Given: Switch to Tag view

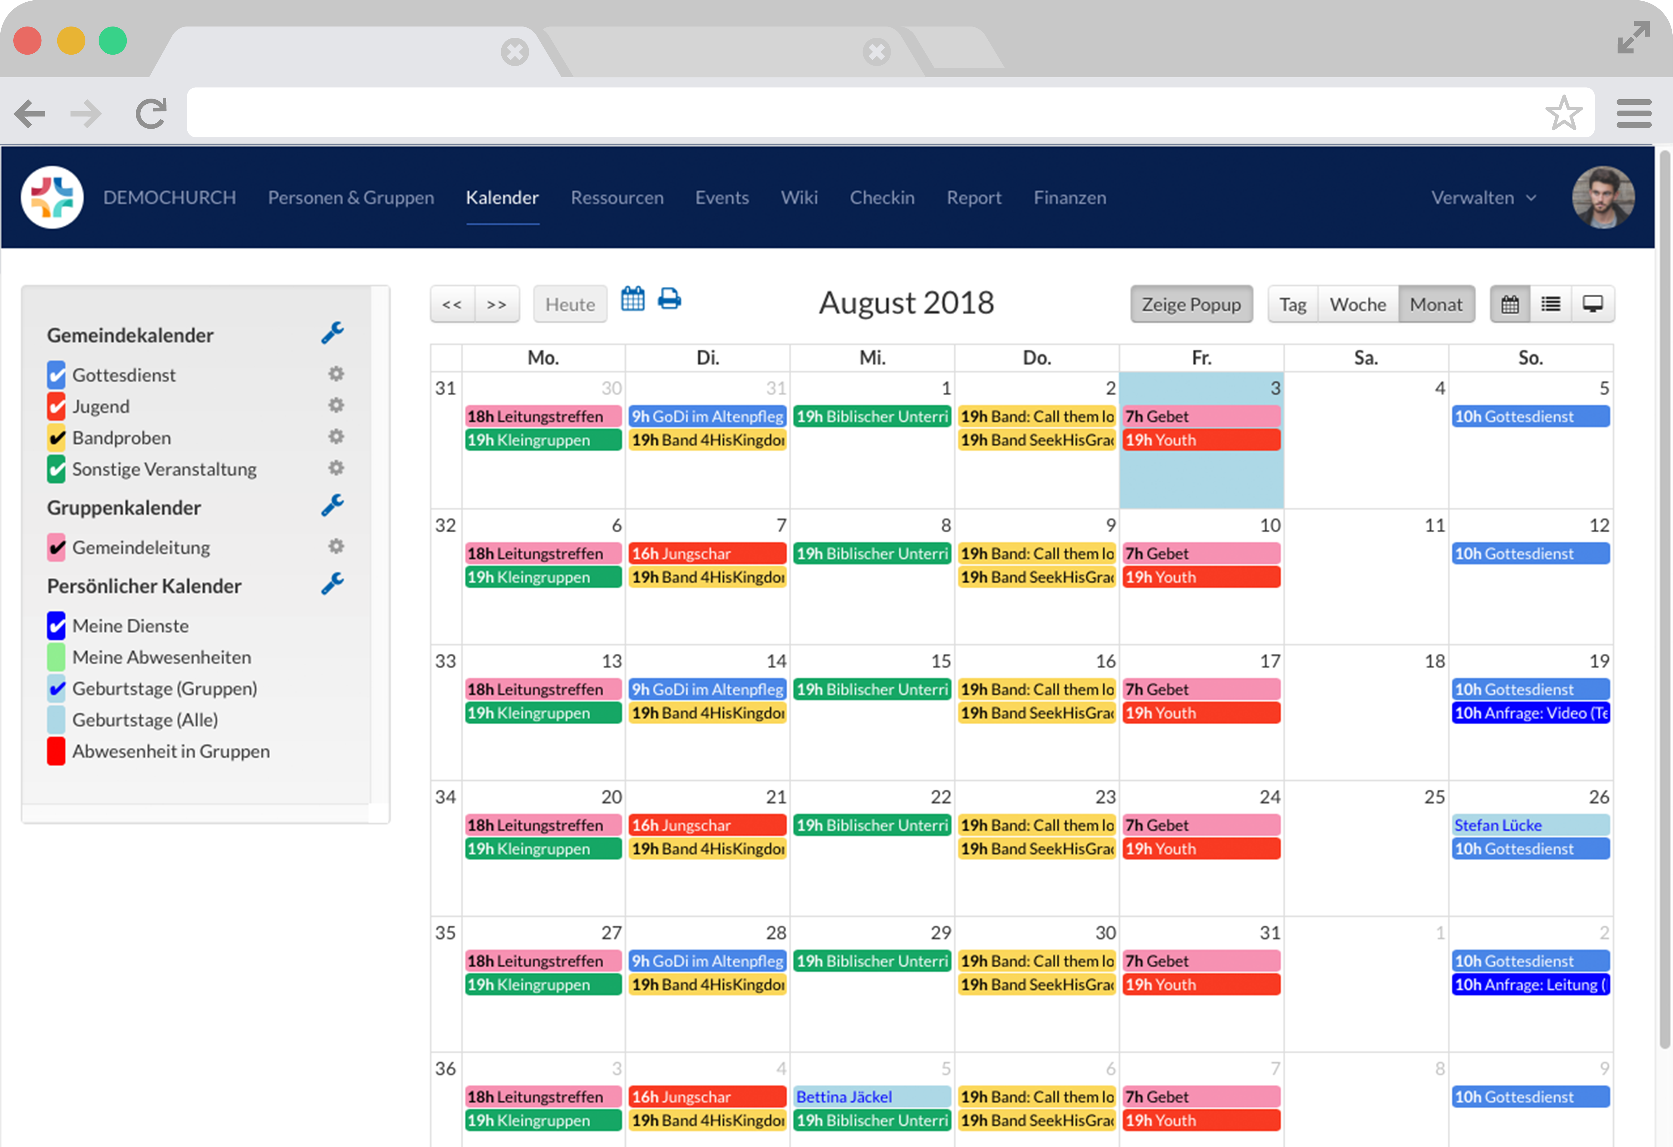Looking at the screenshot, I should [1293, 304].
